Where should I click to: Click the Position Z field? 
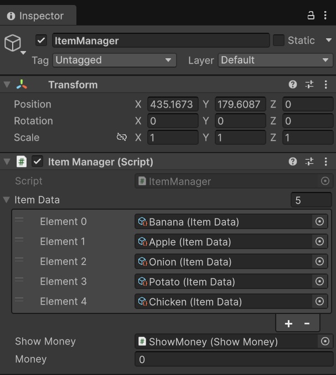[x=308, y=104]
